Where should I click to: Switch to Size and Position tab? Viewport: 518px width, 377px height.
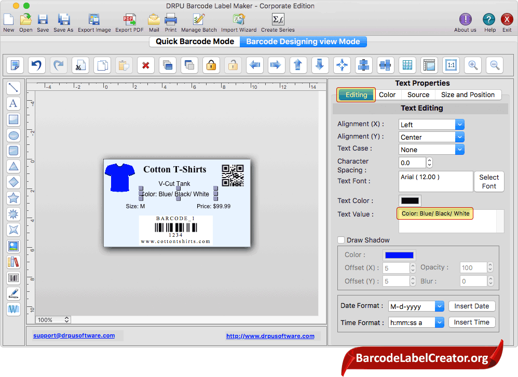coord(468,95)
